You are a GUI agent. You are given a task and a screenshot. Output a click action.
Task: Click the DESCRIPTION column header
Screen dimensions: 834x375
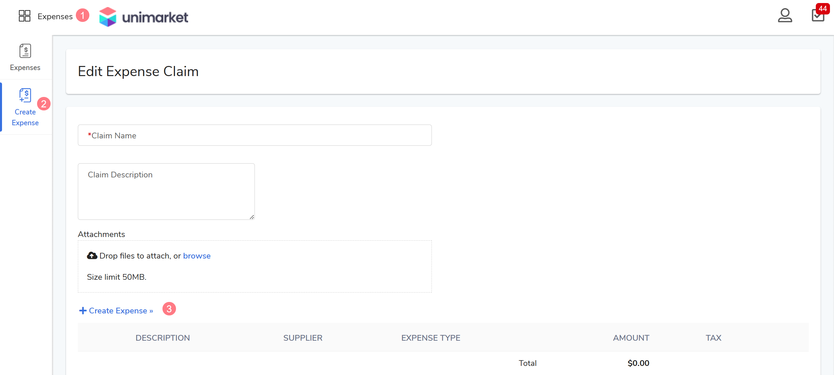(x=162, y=338)
